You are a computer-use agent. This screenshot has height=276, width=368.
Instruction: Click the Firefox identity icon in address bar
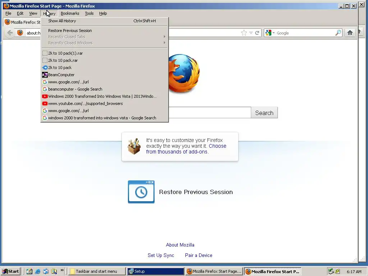tap(20, 33)
